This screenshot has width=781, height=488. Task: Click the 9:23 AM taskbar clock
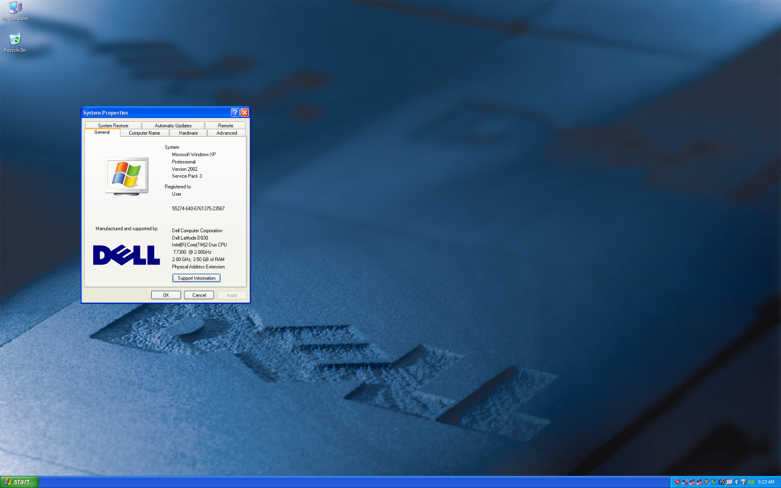point(766,482)
